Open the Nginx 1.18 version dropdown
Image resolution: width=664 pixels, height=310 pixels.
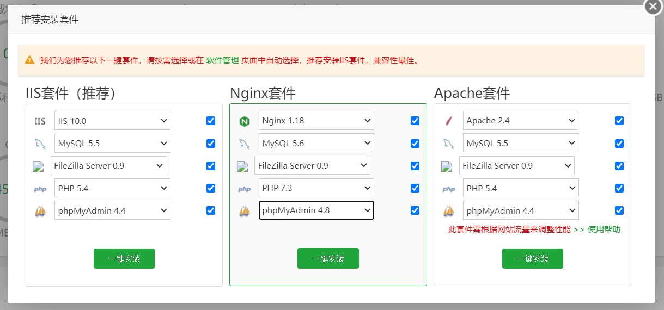(x=316, y=121)
